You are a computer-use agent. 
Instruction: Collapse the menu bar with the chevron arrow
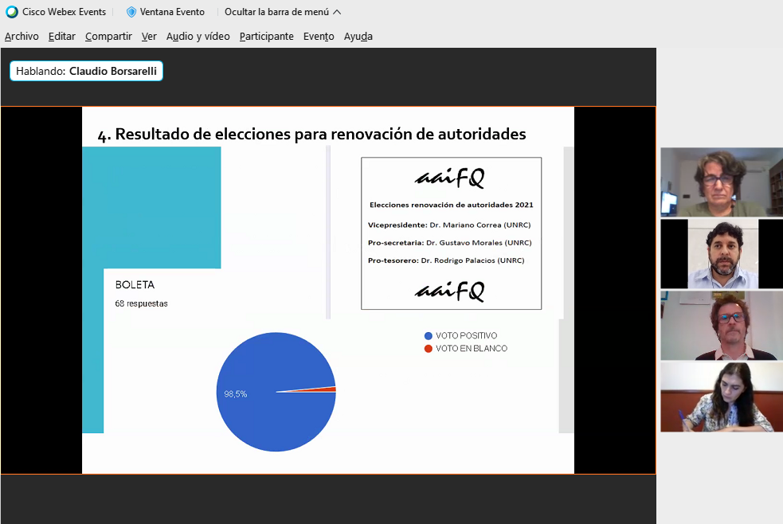pos(337,12)
